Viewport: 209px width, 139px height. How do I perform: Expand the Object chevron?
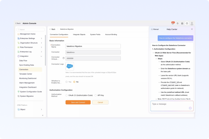coord(41,109)
